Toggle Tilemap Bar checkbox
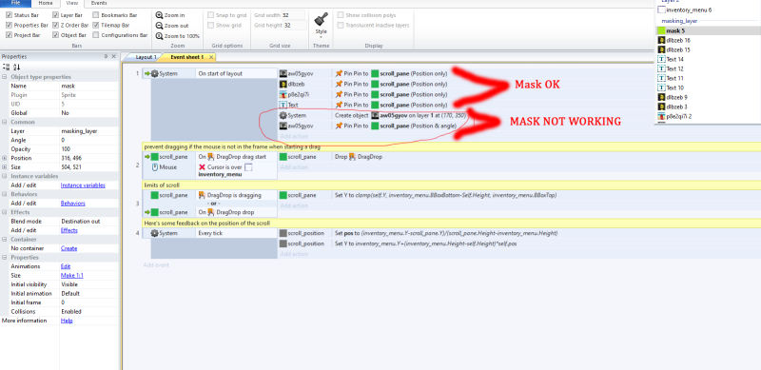761x370 pixels. point(96,26)
